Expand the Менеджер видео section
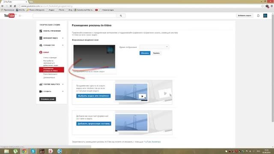The image size is (274, 154). 63,38
